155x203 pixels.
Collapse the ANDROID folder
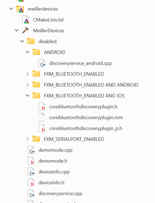(x=28, y=52)
